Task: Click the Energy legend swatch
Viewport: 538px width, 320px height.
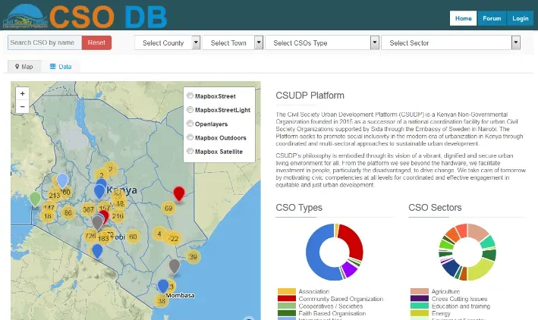Action: pos(420,313)
